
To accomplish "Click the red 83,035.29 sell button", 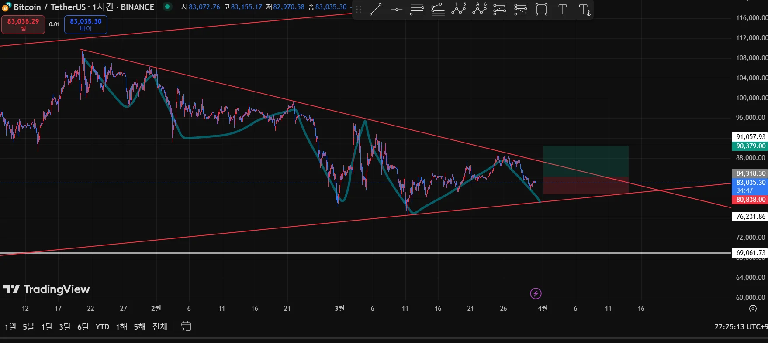I will 23,24.
